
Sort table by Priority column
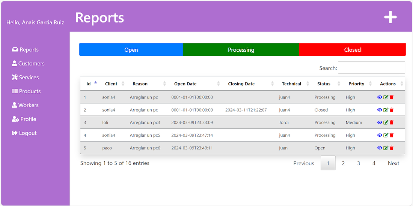(356, 84)
